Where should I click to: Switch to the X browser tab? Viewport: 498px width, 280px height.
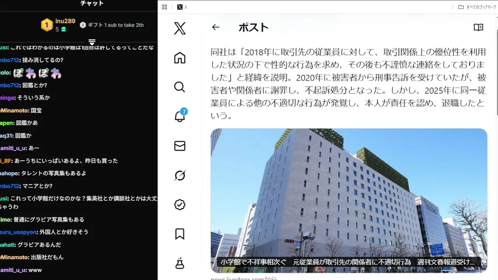point(182,7)
